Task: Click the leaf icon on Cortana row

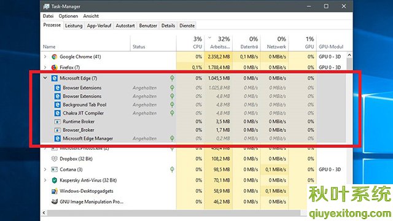Action: coord(172,169)
